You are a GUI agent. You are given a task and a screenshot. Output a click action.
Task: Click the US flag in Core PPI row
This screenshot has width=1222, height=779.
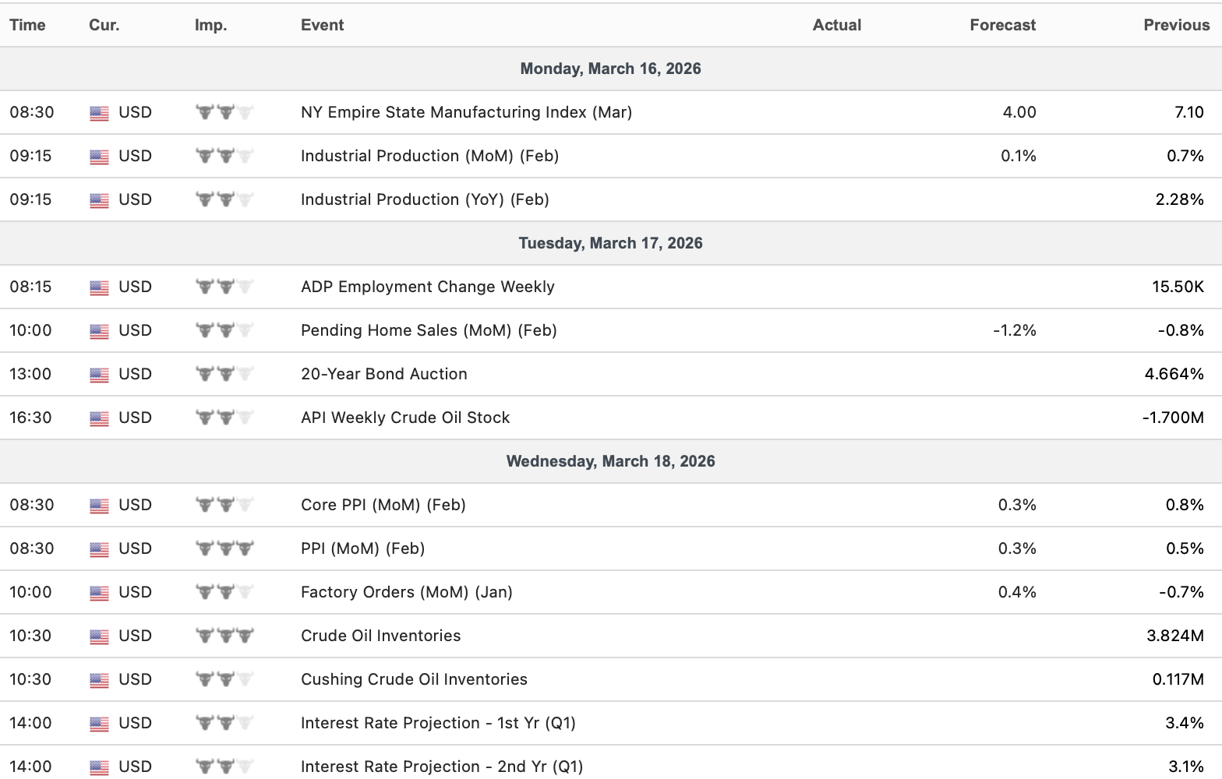click(99, 506)
